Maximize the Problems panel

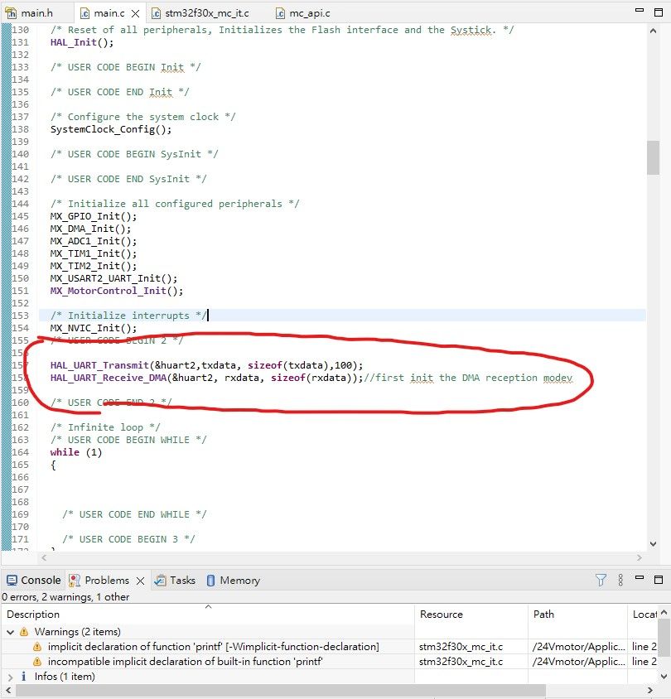tap(658, 579)
